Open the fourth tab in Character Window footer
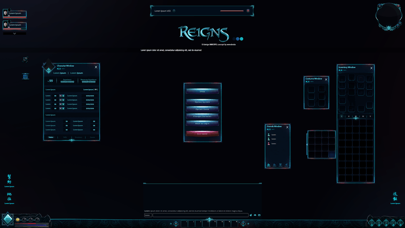Screen dimensions: 405x228 pyautogui.click(x=92, y=137)
